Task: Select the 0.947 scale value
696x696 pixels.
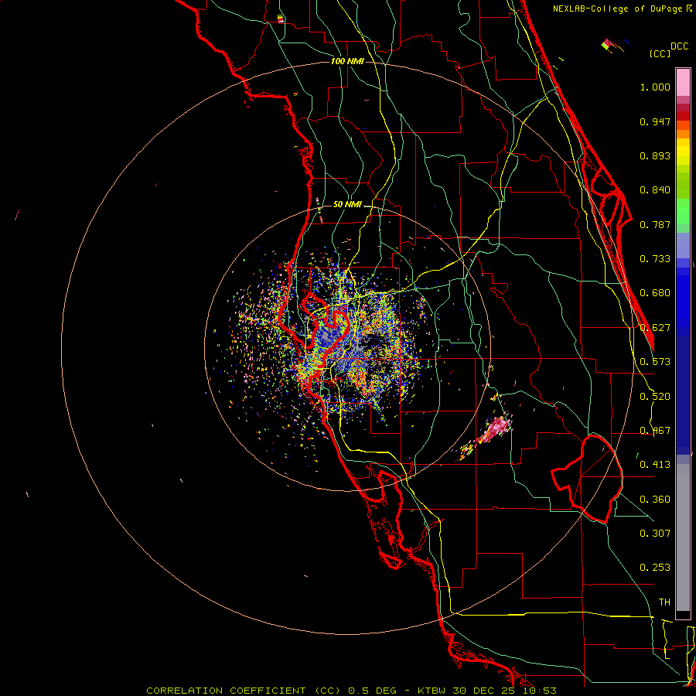Action: 655,121
